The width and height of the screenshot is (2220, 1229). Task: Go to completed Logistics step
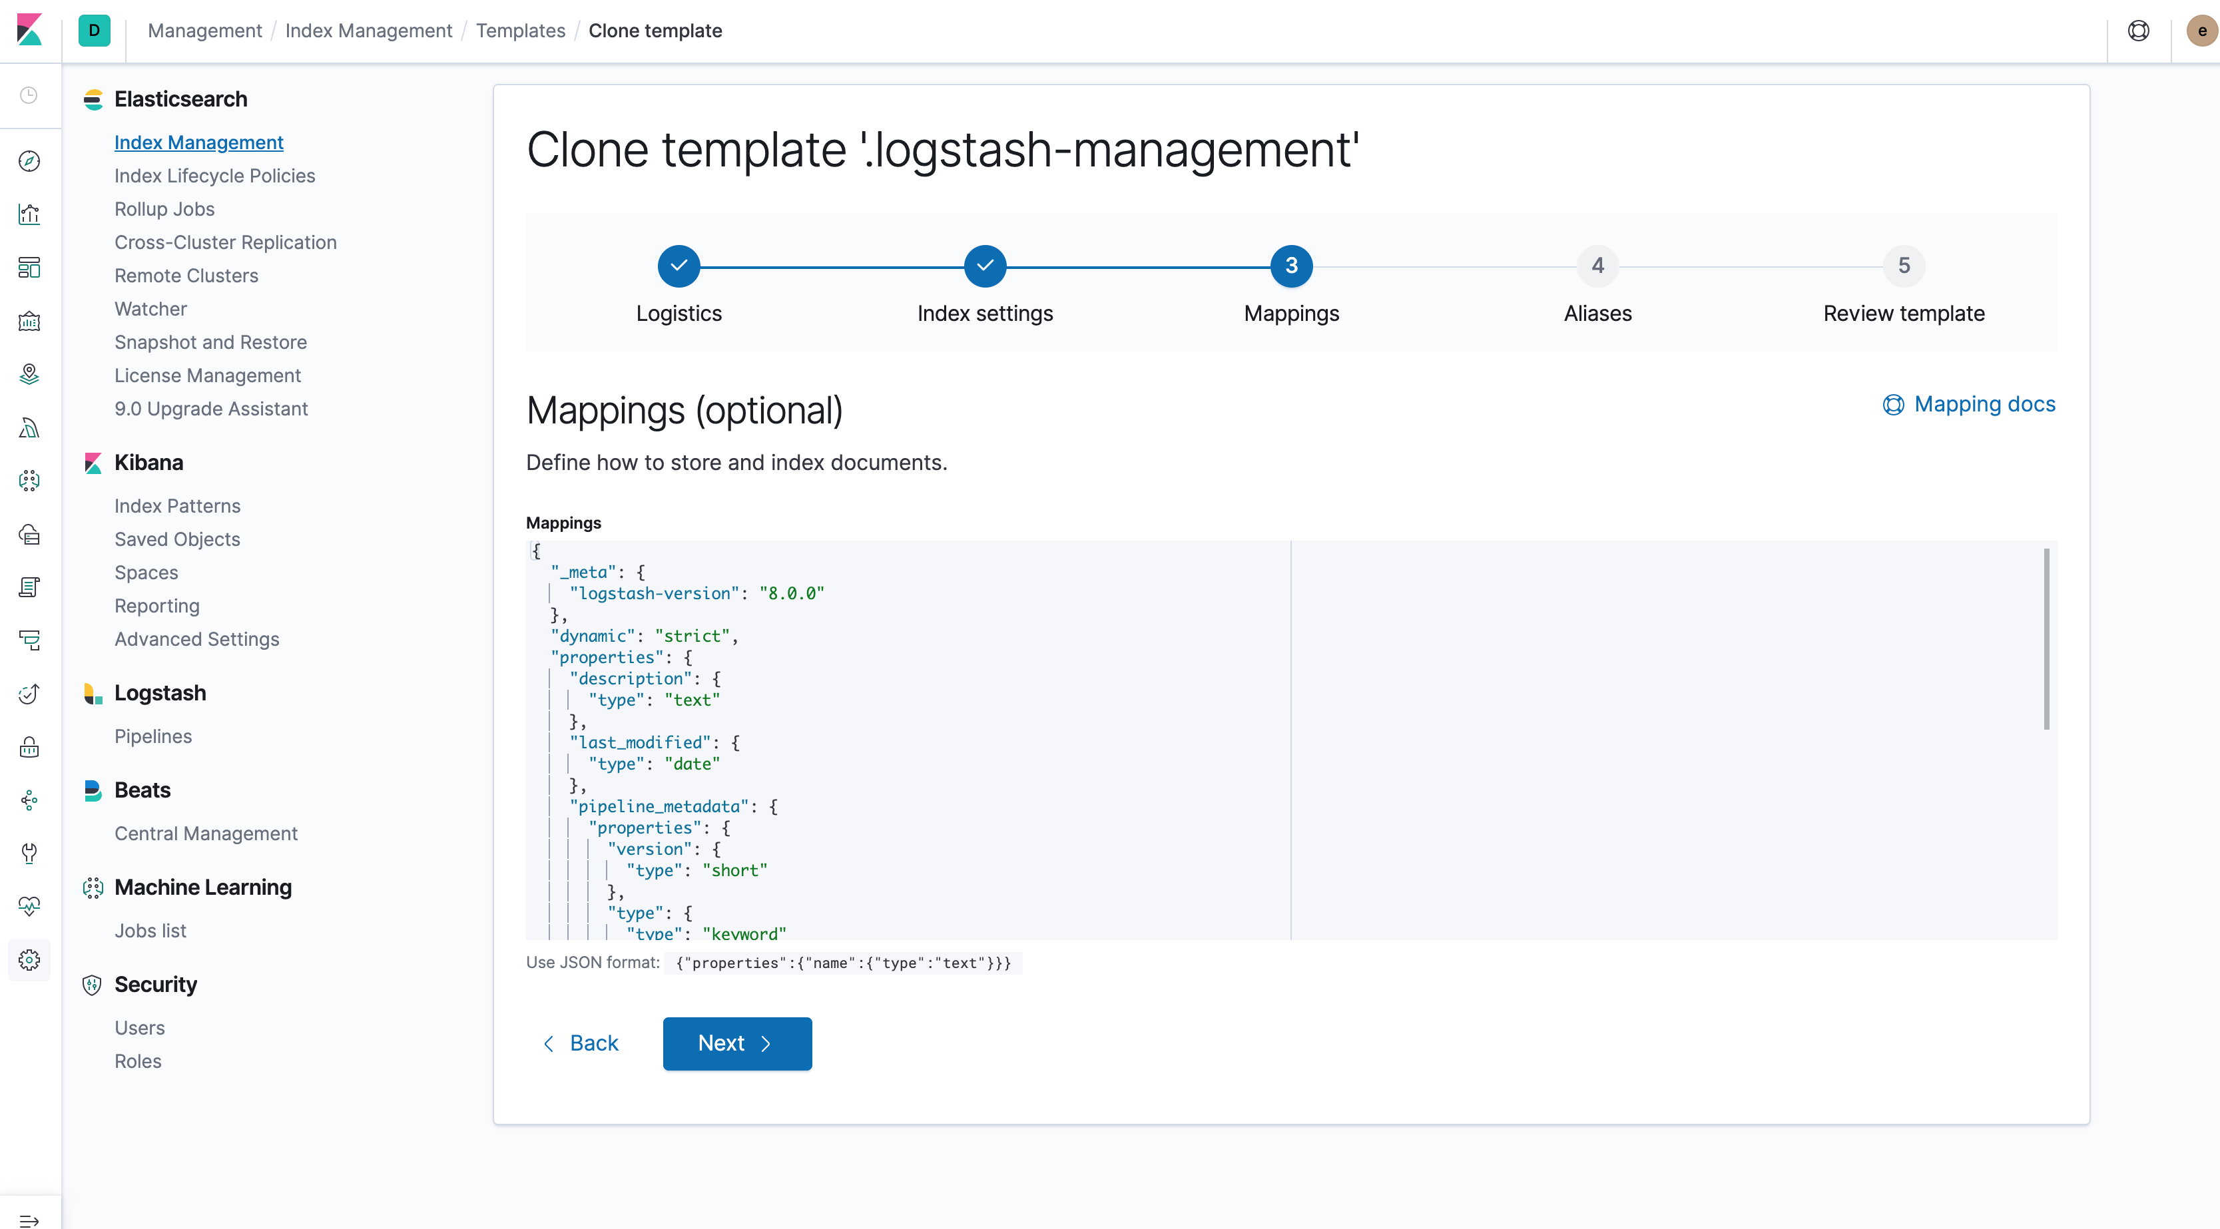pos(679,266)
